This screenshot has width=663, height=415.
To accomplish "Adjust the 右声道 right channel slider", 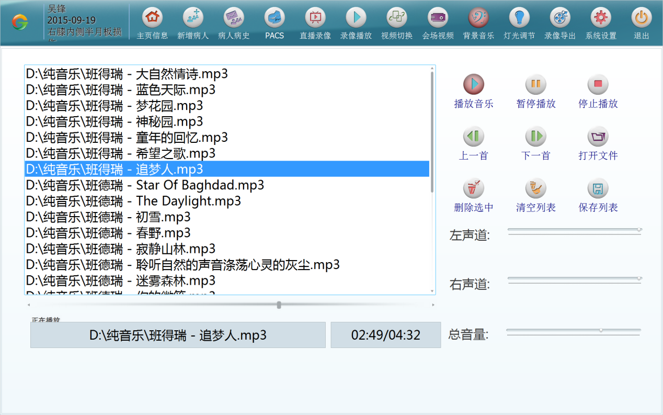I will pos(575,278).
